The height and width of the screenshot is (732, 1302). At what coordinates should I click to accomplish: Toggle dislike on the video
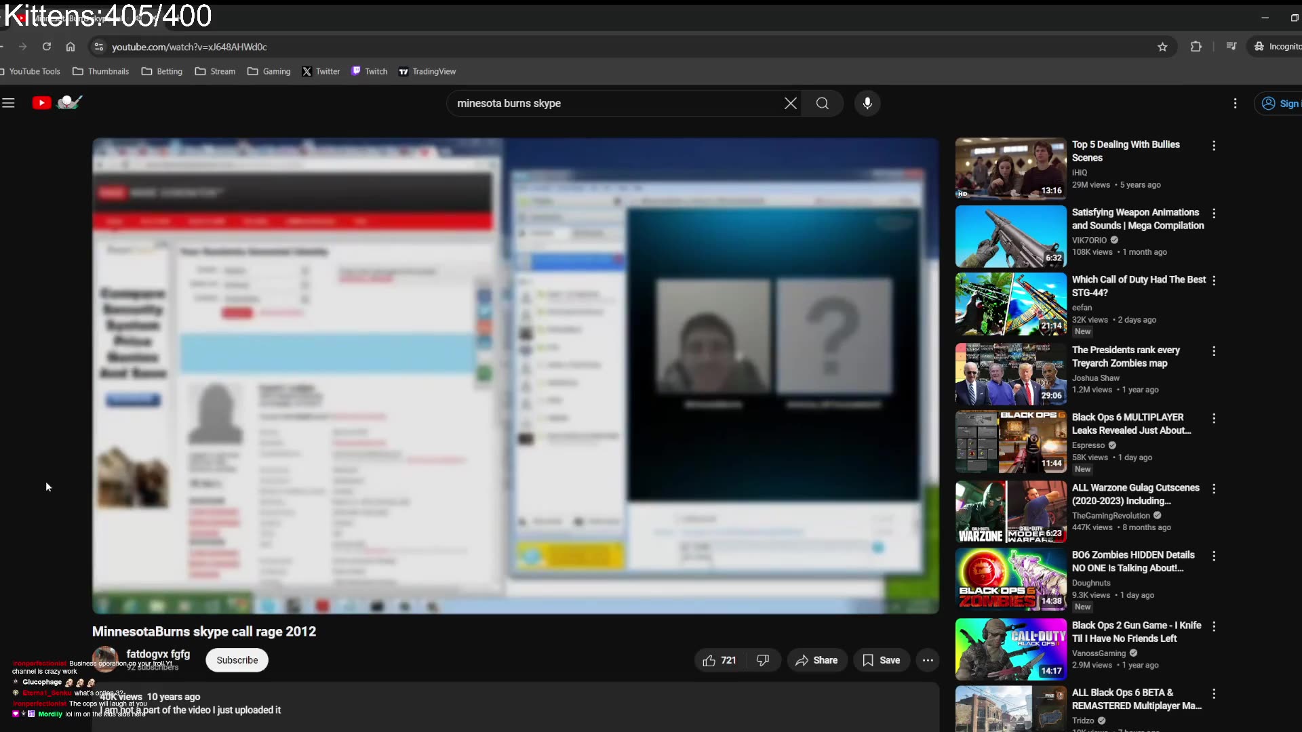(x=764, y=659)
